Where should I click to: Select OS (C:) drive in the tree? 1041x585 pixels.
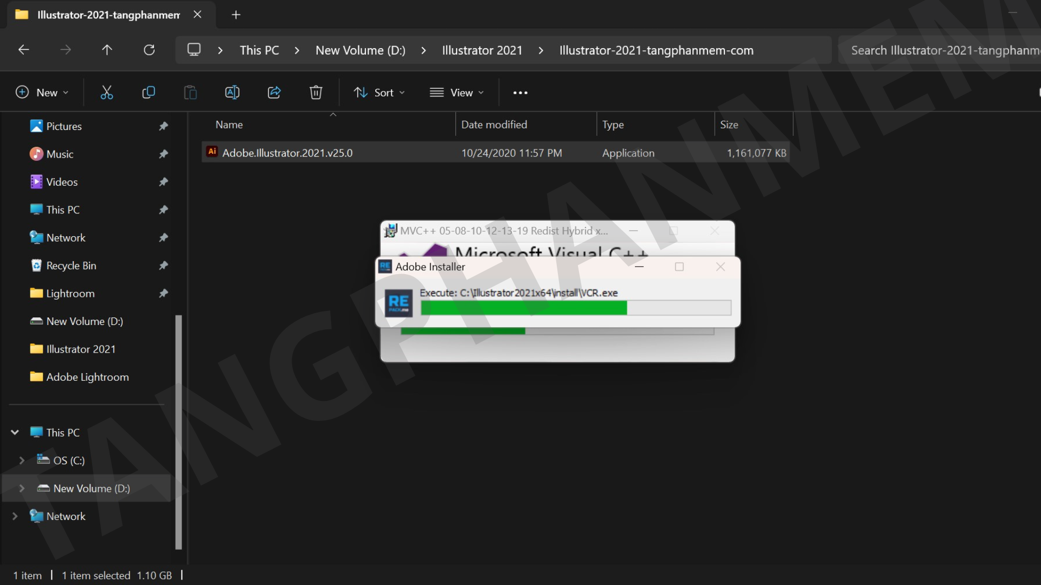69,460
